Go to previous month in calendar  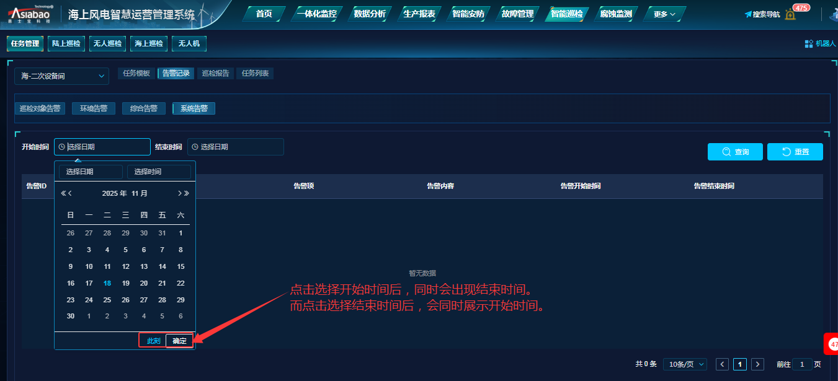[71, 193]
